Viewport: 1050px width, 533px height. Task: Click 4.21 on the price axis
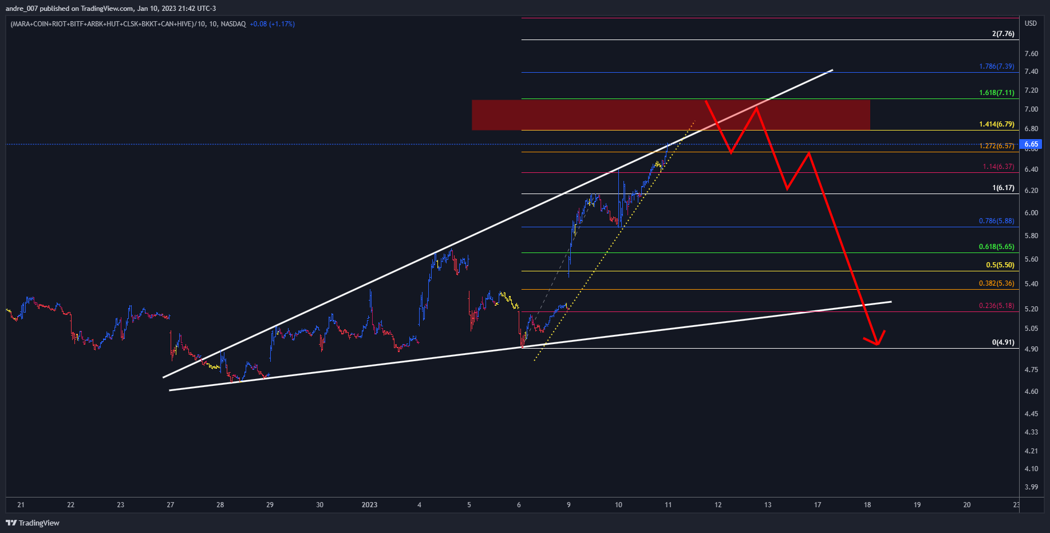(x=1031, y=451)
